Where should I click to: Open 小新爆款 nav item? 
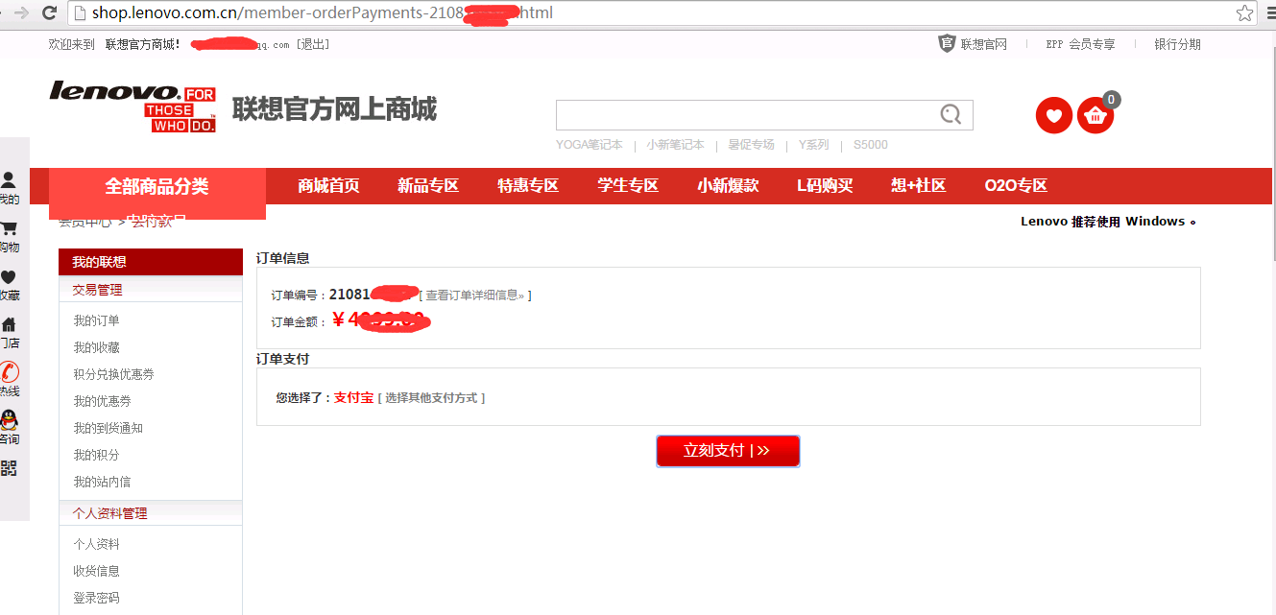728,186
